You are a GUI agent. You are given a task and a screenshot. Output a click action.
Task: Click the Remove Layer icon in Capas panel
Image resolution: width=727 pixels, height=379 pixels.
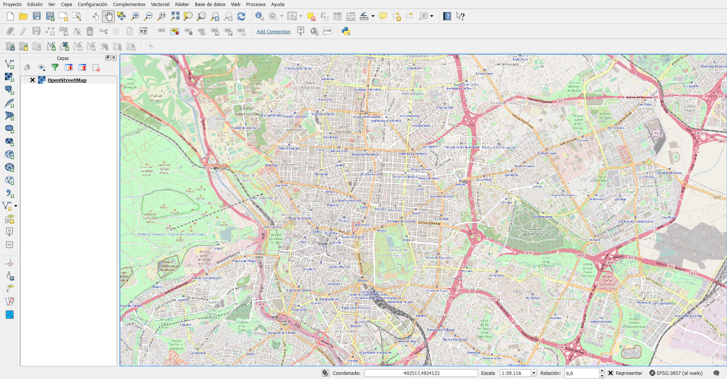[x=96, y=68]
